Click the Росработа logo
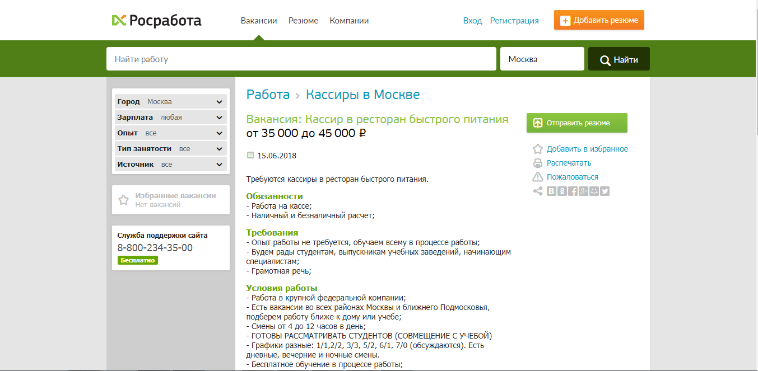Image resolution: width=758 pixels, height=371 pixels. pos(156,20)
